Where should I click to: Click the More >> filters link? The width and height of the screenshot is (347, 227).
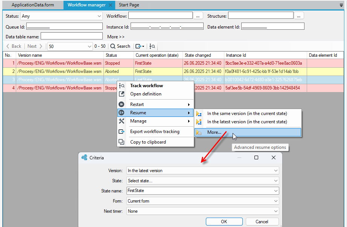(116, 37)
